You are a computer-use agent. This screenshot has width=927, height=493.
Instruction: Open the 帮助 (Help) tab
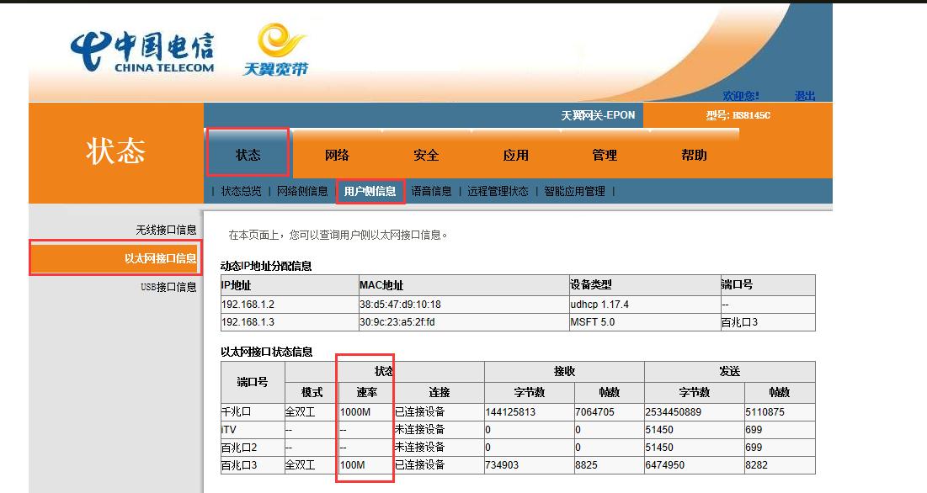point(694,155)
